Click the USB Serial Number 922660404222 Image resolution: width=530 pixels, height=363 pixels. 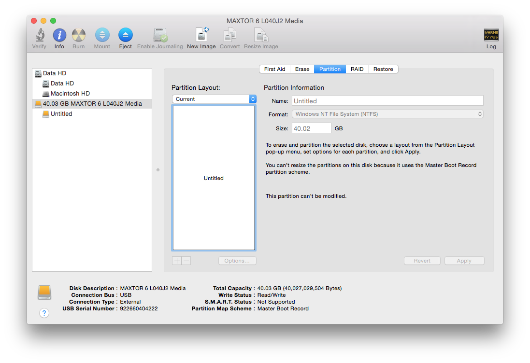[139, 308]
